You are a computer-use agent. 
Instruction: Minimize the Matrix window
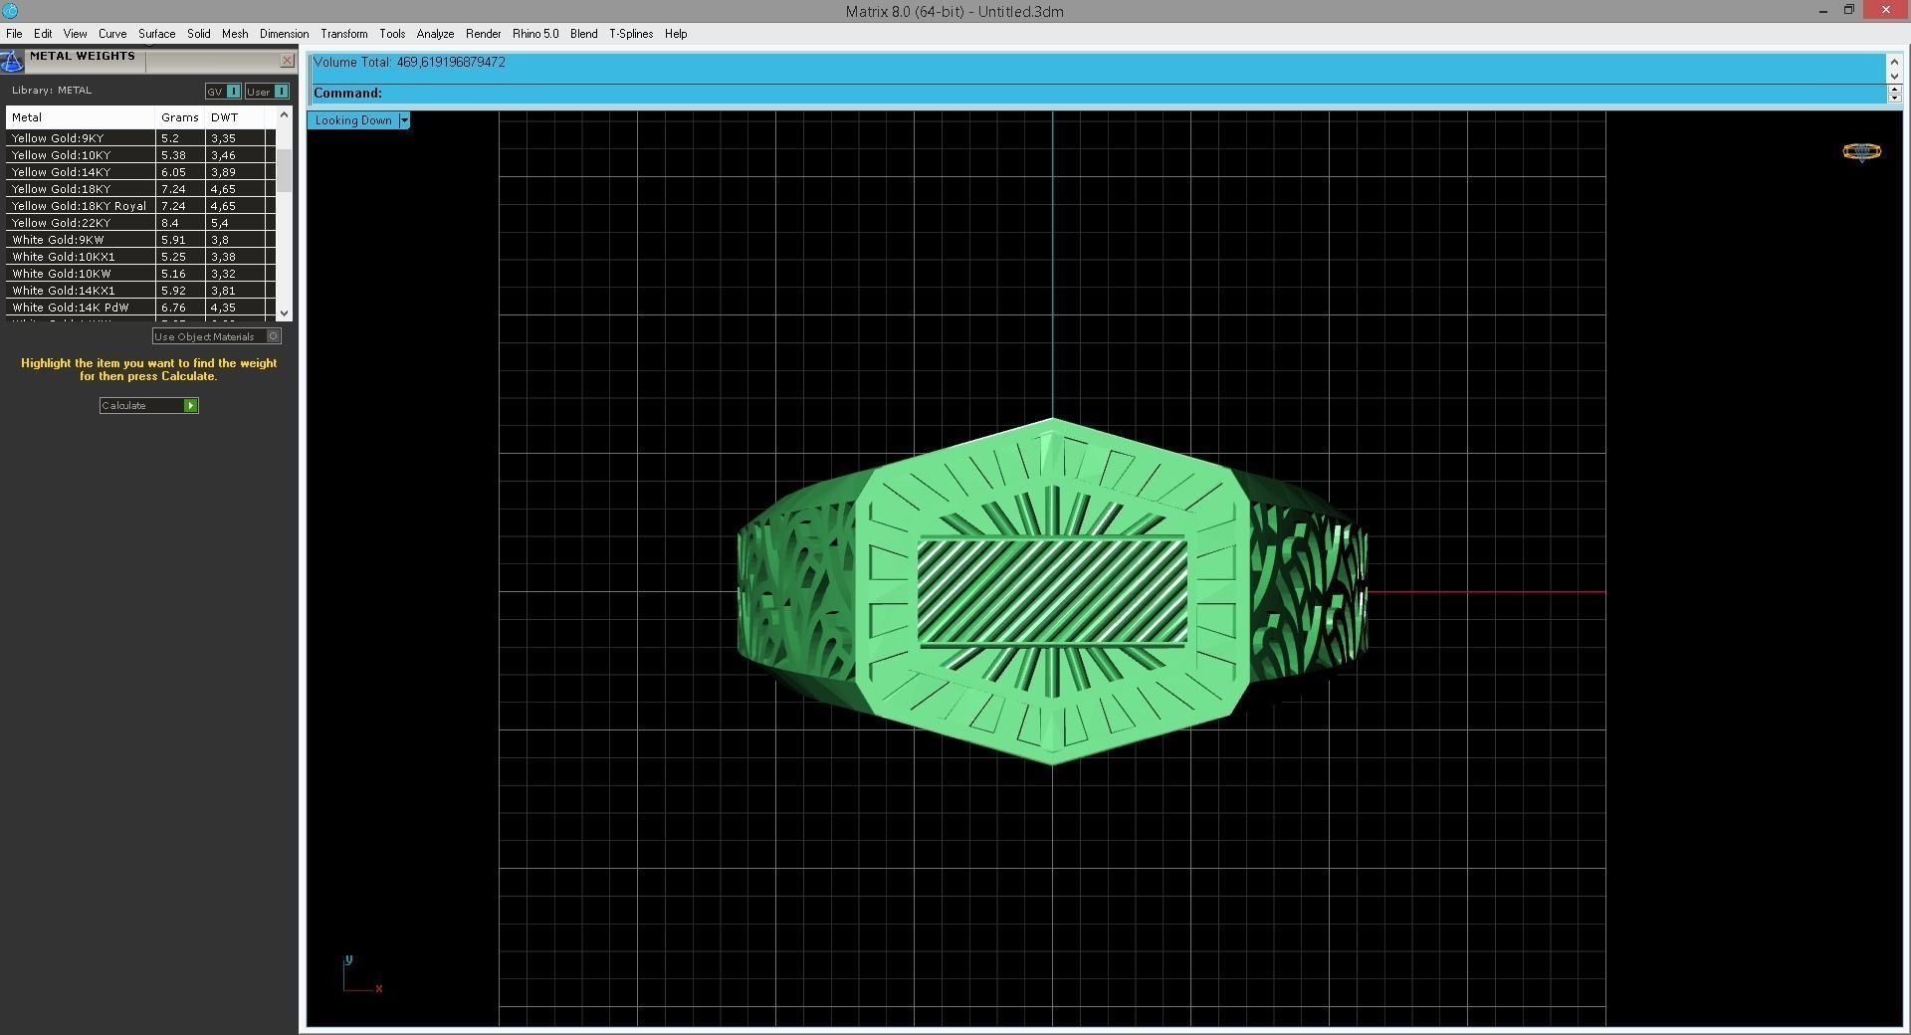(x=1823, y=11)
